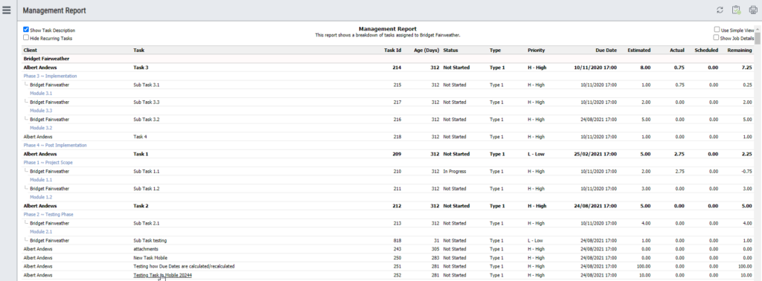Select the attachments task row
The width and height of the screenshot is (762, 281).
click(x=388, y=249)
